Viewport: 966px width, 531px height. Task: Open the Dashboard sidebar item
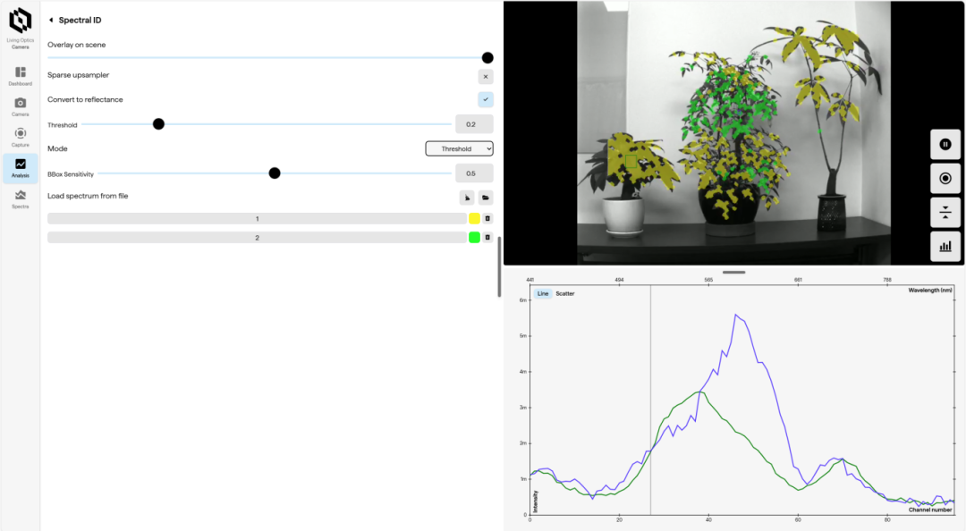click(20, 75)
